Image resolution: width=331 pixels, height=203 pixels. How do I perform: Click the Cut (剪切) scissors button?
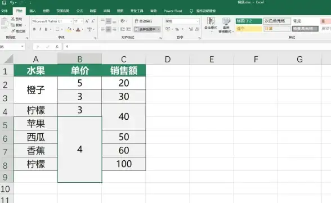[x=16, y=19]
